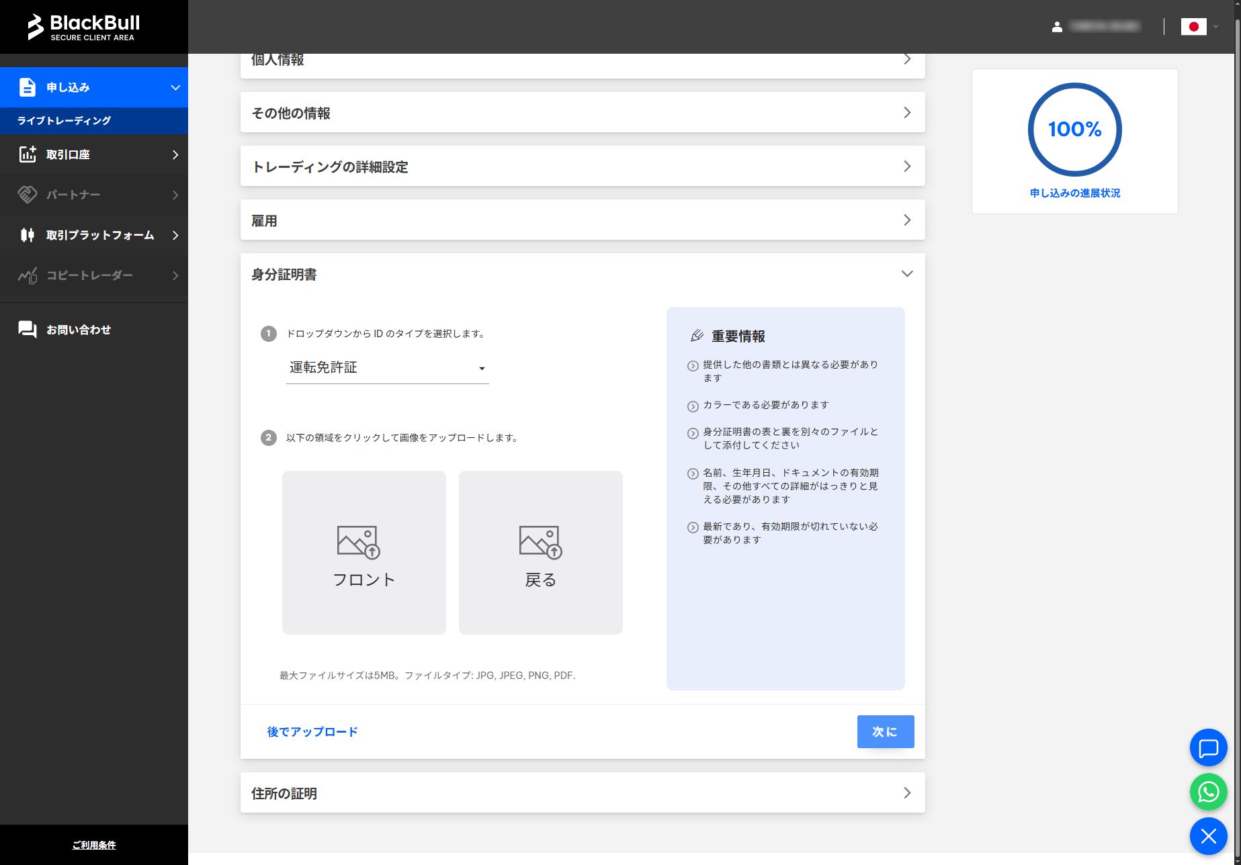The height and width of the screenshot is (865, 1241).
Task: Open the live chat bubble icon
Action: (x=1207, y=747)
